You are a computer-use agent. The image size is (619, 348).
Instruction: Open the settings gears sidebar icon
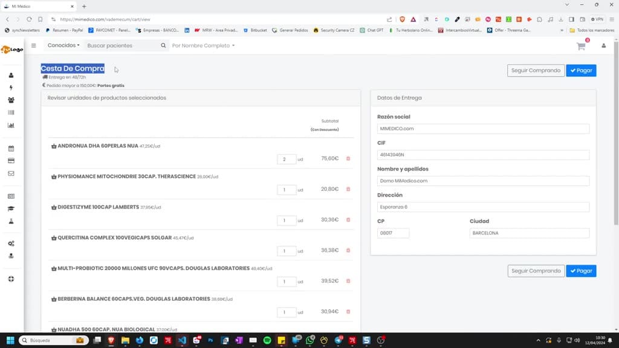11,243
